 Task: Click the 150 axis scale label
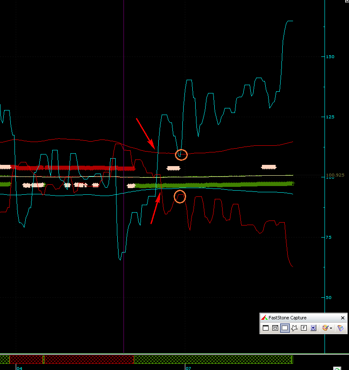(330, 56)
